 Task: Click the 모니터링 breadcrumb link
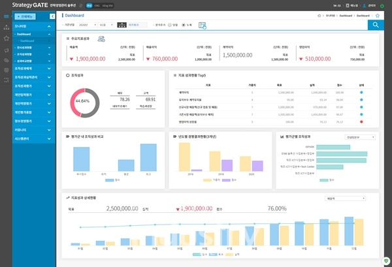coord(330,16)
